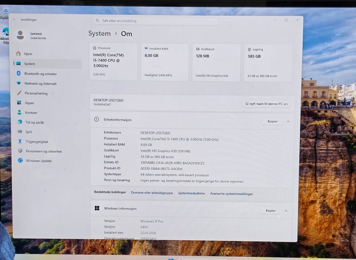Copy Windows-informasjon with Kopier button
The height and width of the screenshot is (260, 356).
point(271,210)
